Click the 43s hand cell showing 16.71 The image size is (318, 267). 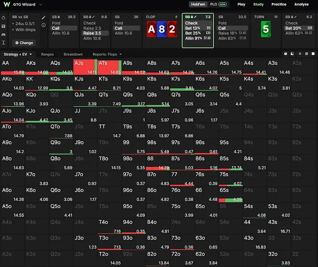[x=279, y=226]
